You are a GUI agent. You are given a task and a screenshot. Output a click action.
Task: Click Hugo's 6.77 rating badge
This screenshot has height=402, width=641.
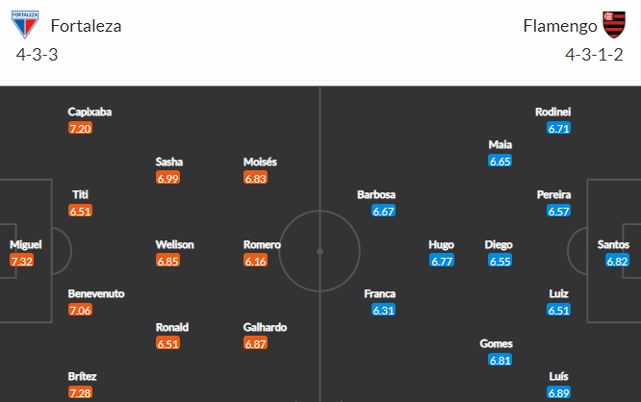click(x=442, y=261)
